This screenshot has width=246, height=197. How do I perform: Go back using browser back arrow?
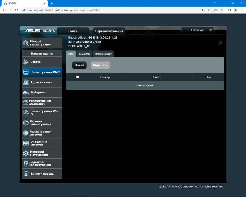click(4, 10)
